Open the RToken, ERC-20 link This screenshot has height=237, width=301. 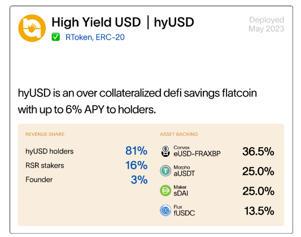95,37
